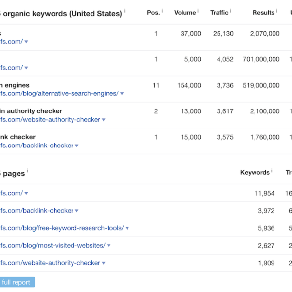Click info icon next to Keywords column

point(272,171)
